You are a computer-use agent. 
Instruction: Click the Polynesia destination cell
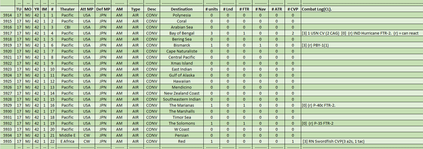pos(182,15)
